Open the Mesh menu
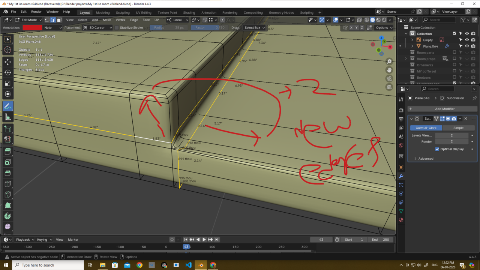 [107, 20]
